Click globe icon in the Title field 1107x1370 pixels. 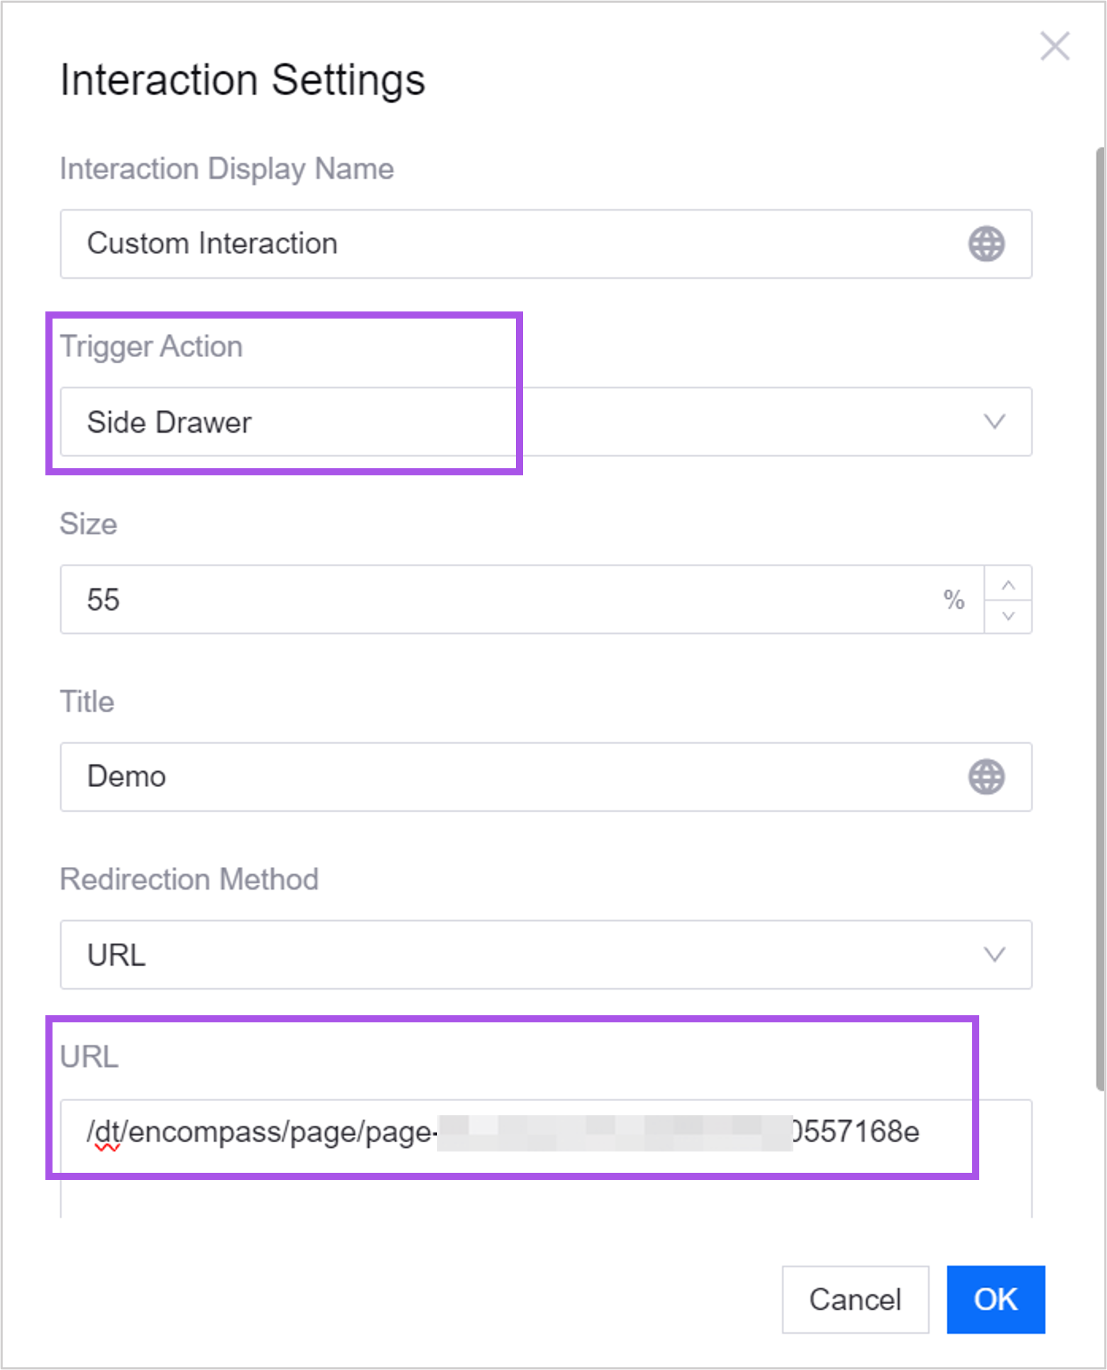pyautogui.click(x=986, y=777)
